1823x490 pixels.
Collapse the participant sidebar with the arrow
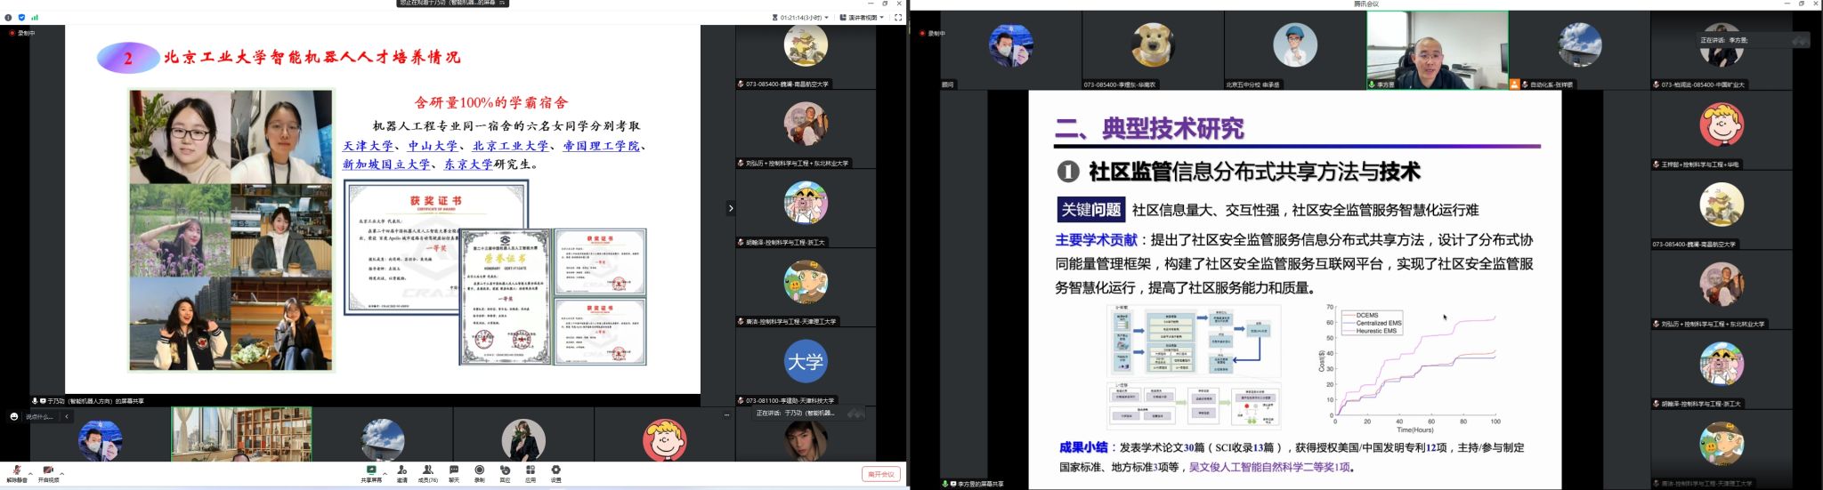731,208
